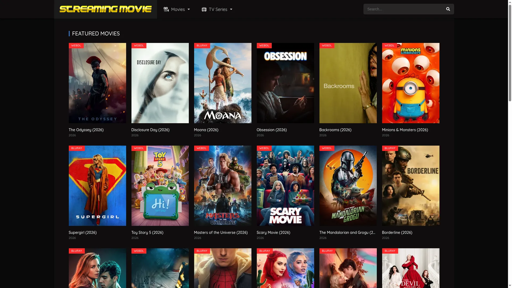
Task: Click the Devil Wears Prada poster
Action: 411,268
